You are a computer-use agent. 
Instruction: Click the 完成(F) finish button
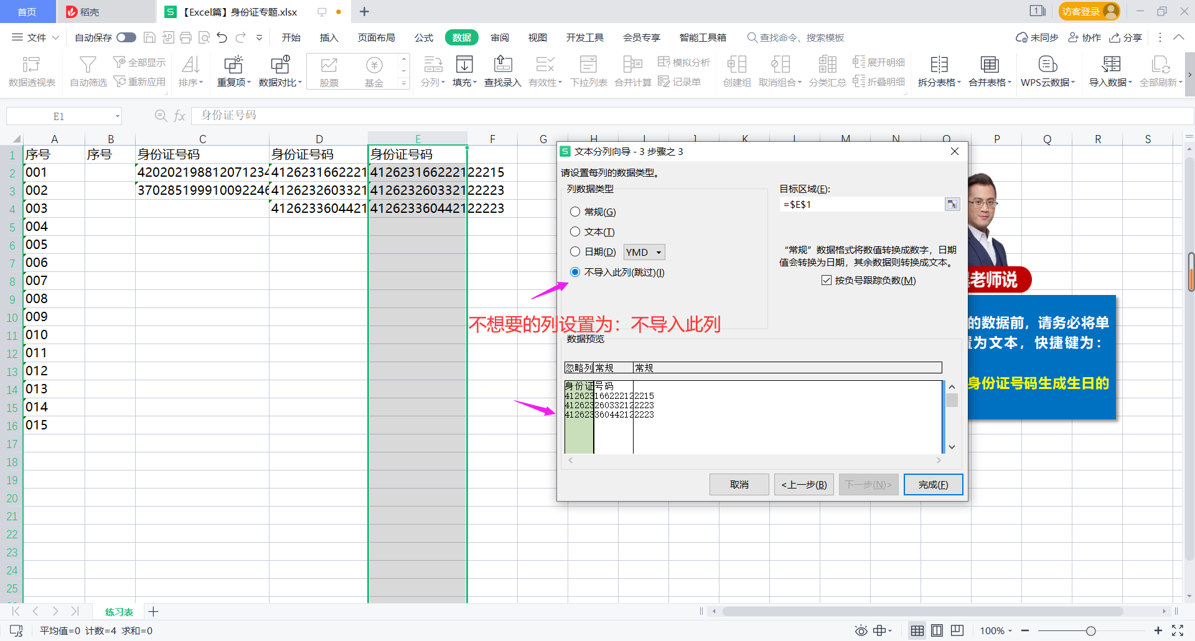934,484
